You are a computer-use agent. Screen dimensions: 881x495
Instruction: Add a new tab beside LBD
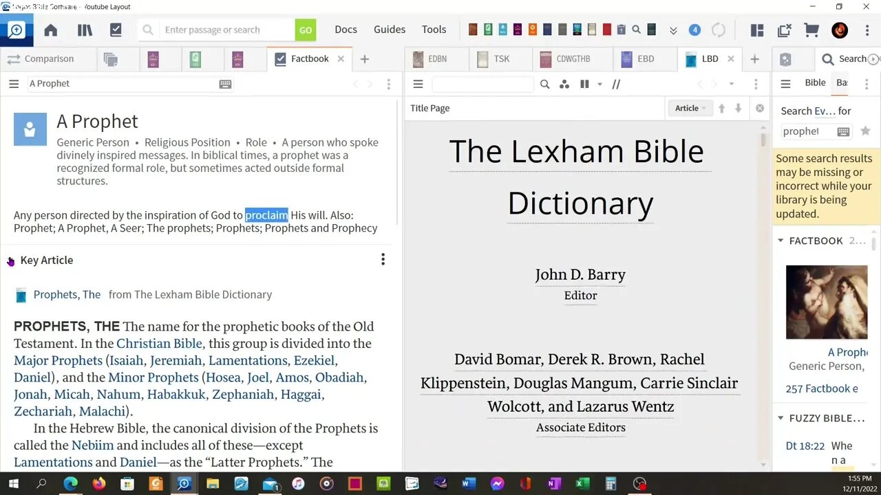(754, 59)
